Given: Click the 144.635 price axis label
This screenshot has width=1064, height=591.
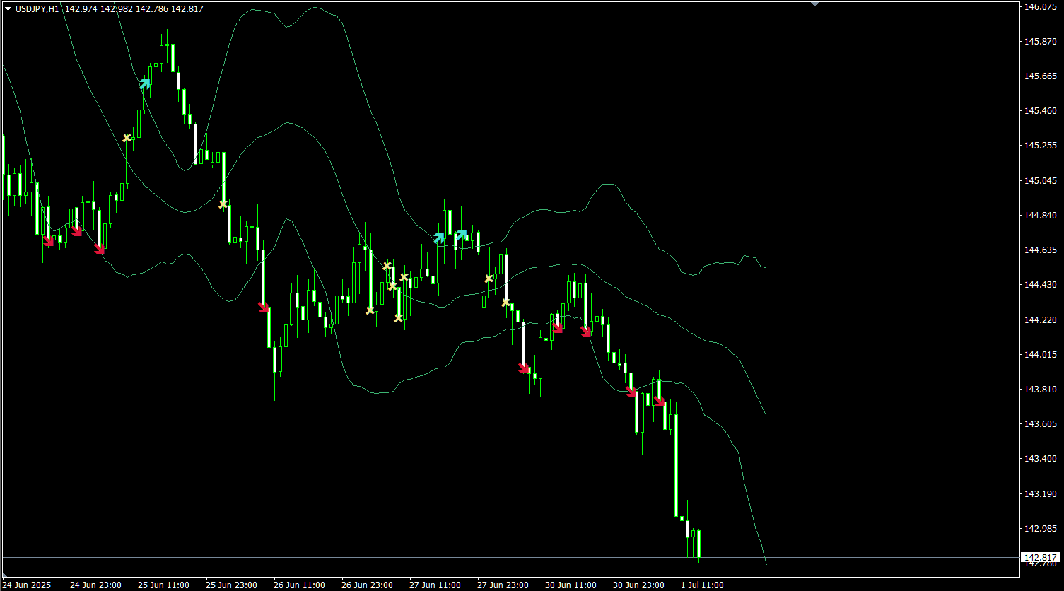Looking at the screenshot, I should click(1040, 250).
